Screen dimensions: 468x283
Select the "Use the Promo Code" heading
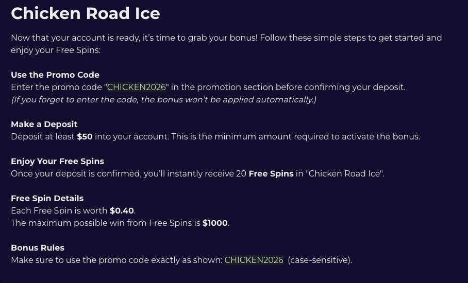55,75
